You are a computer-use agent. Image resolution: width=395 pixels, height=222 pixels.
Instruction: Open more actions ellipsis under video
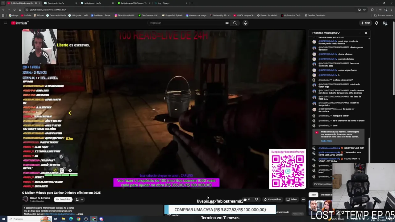303,199
